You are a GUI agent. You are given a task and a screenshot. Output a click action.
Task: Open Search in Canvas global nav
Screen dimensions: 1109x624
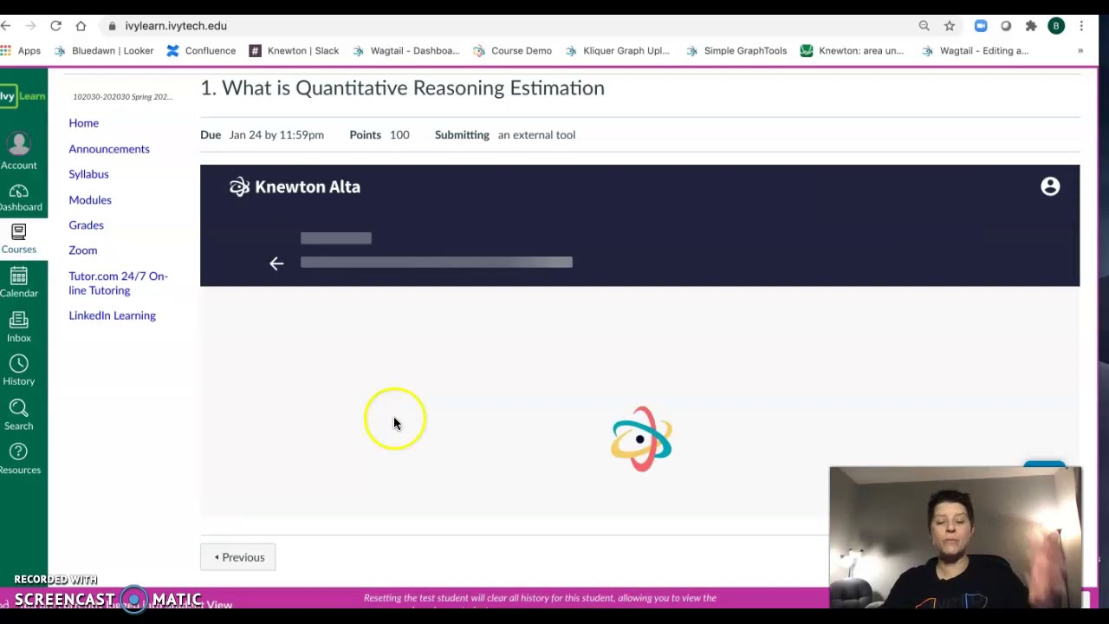pos(19,414)
